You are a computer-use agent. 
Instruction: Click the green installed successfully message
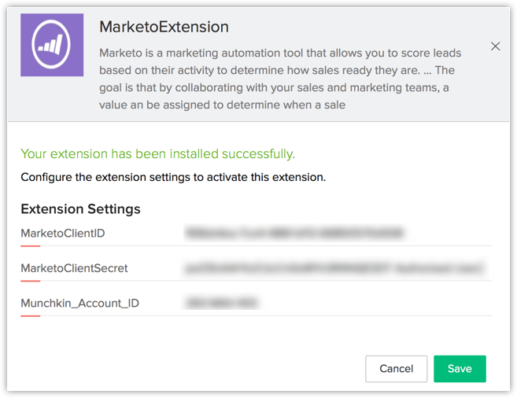click(x=157, y=153)
